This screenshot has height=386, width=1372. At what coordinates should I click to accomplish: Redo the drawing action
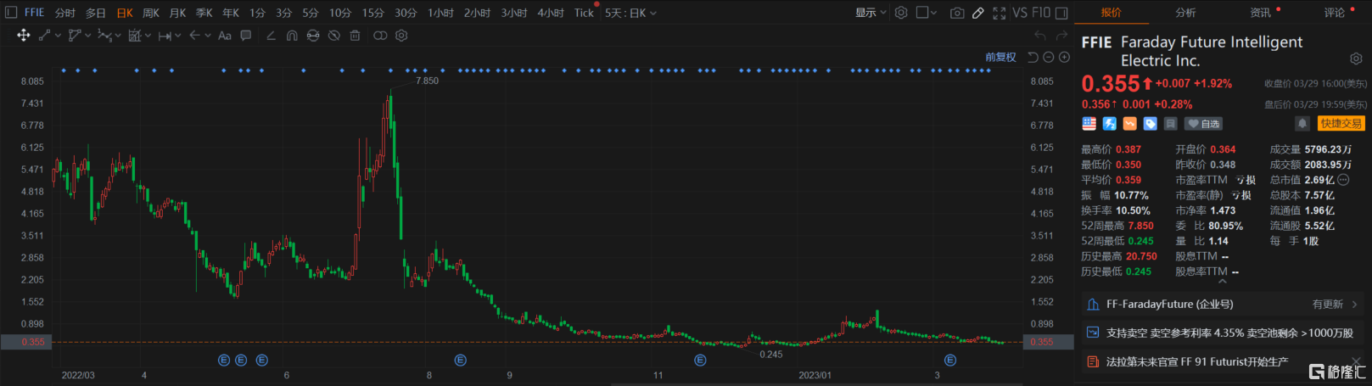(1061, 36)
